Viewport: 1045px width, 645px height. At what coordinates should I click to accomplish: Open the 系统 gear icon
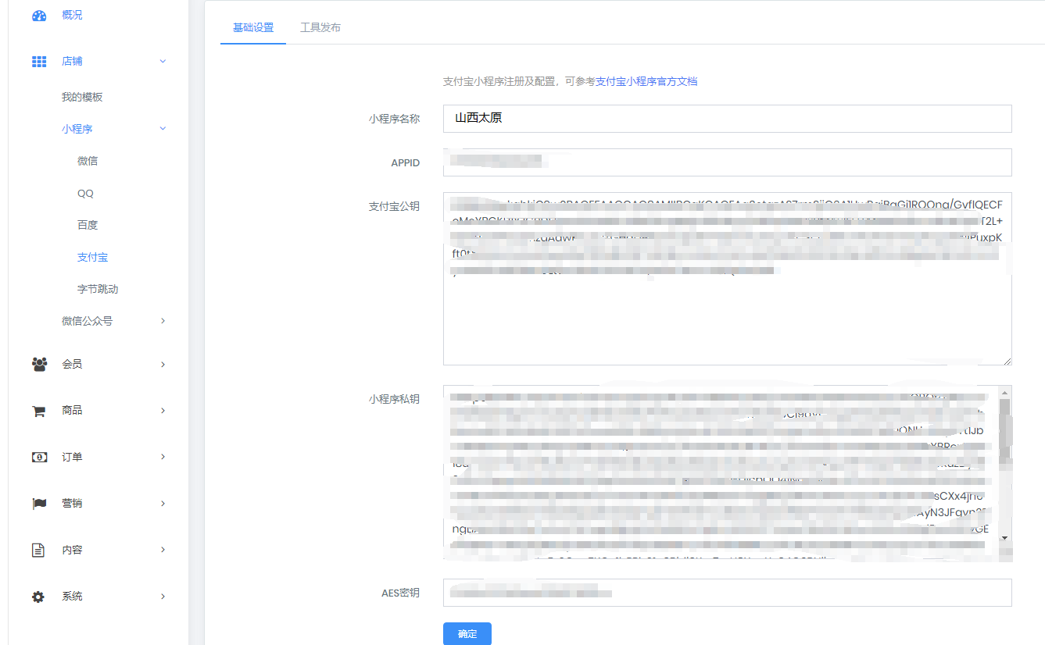point(38,597)
